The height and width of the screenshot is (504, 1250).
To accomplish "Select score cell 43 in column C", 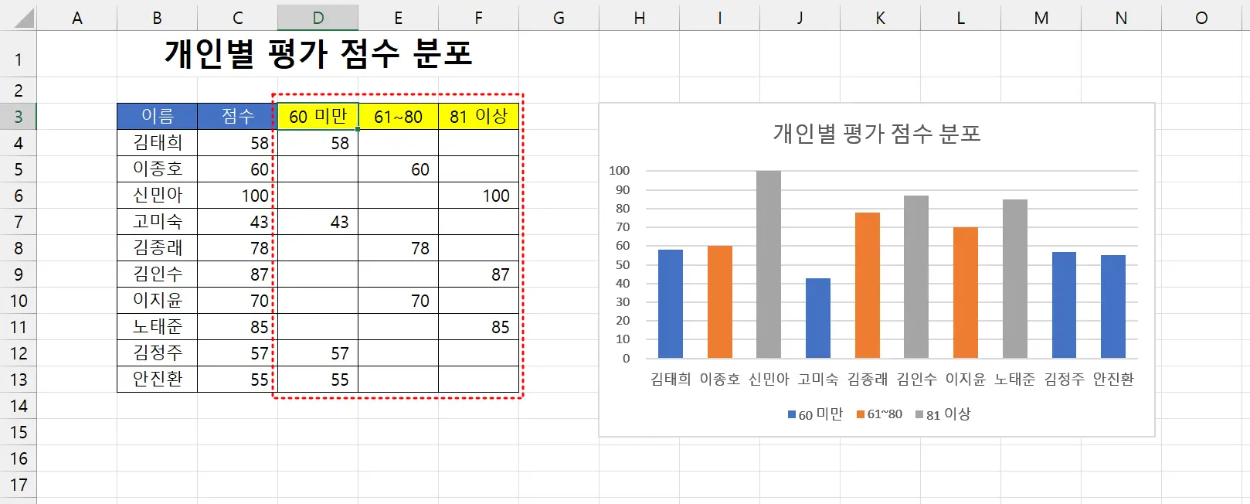I will [238, 222].
